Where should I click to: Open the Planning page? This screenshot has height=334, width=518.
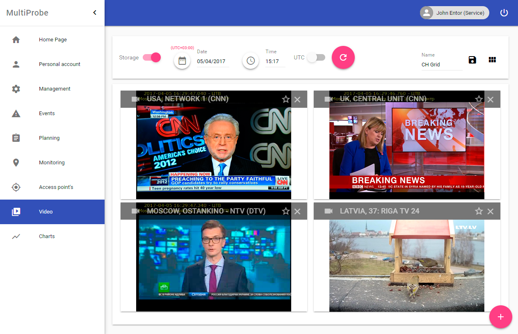[52, 138]
